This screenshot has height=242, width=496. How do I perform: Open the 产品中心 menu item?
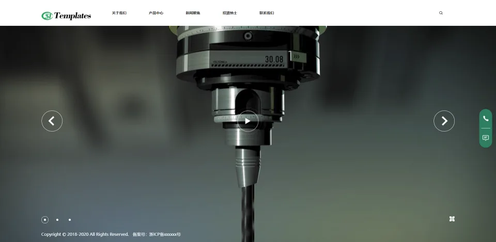(156, 13)
